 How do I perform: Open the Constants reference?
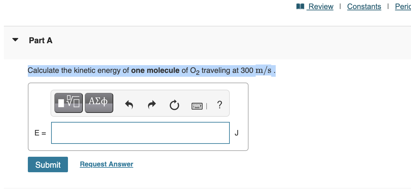tap(364, 6)
